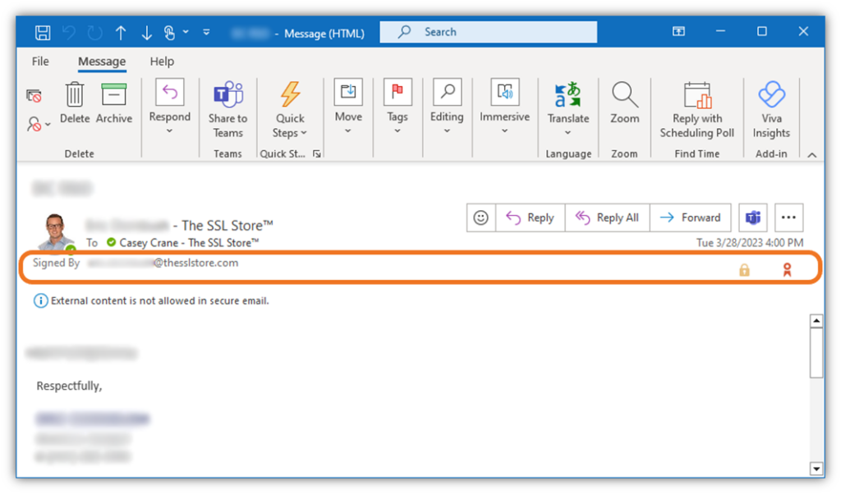This screenshot has height=494, width=841.
Task: Open the Move dropdown
Action: pyautogui.click(x=348, y=107)
